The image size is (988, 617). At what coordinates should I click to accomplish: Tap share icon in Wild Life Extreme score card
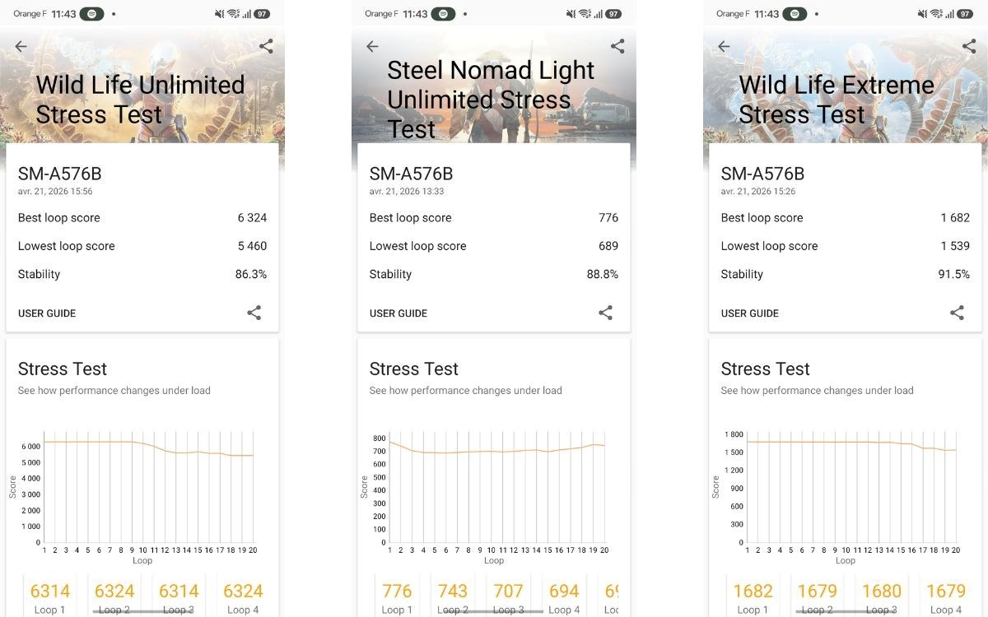[x=957, y=313]
